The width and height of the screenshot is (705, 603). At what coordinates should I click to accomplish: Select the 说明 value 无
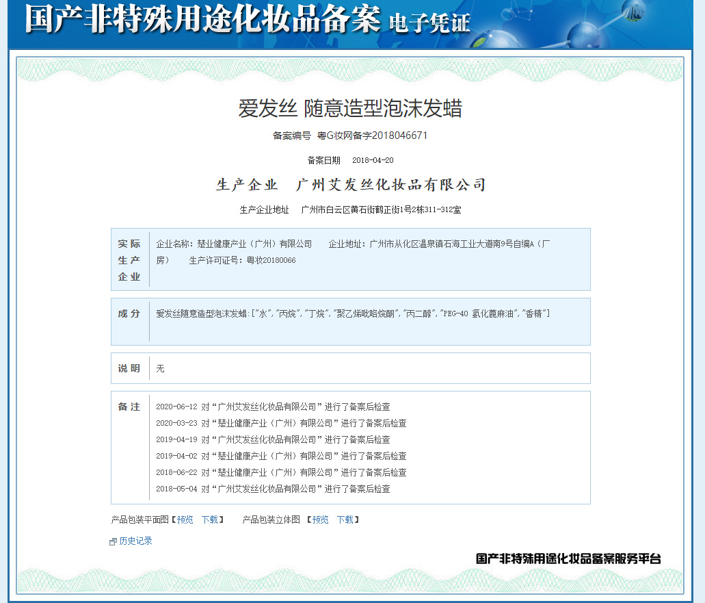(x=160, y=368)
